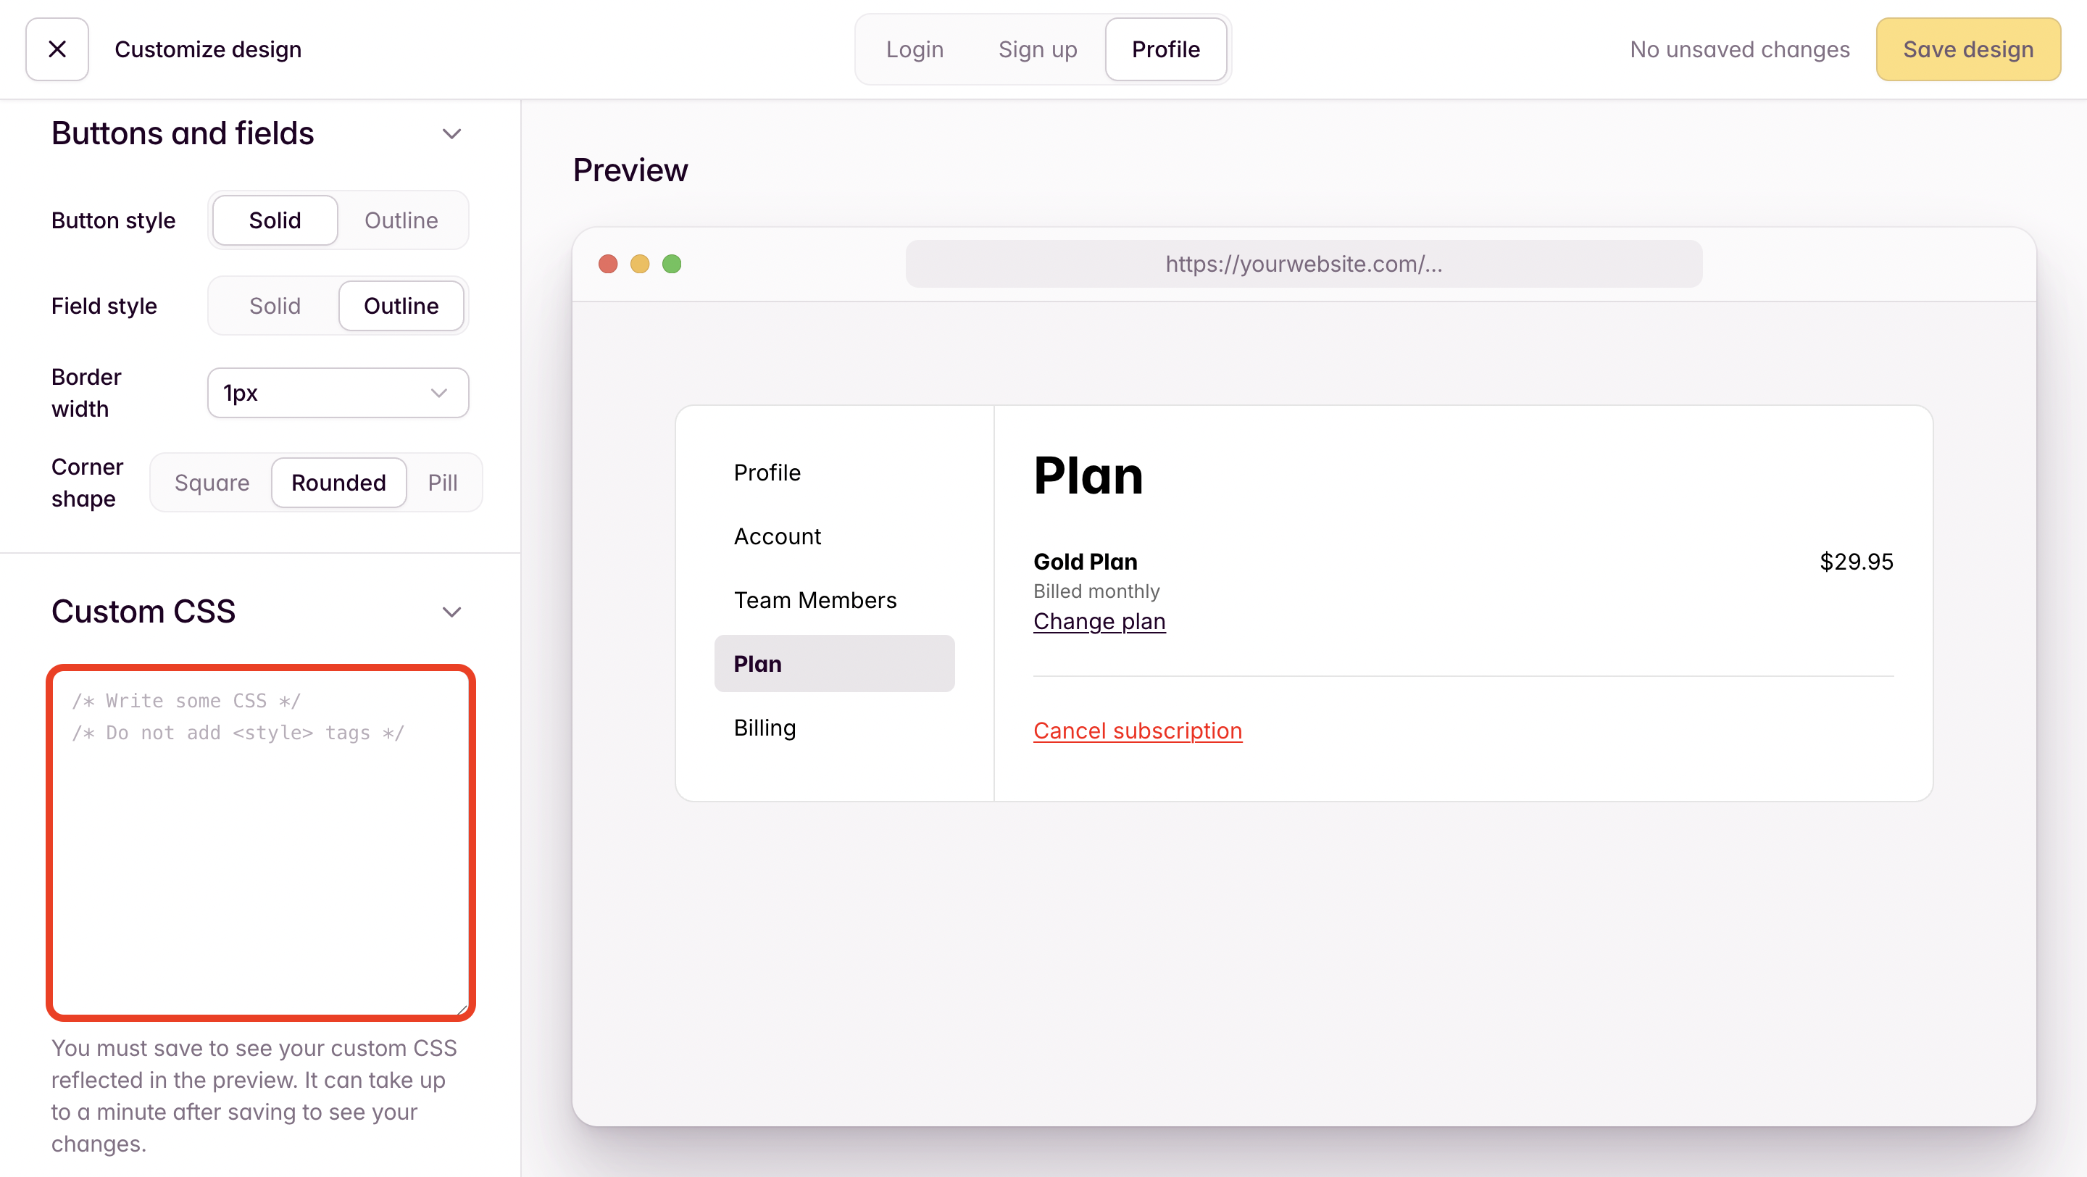
Task: Switch to the Sign up preview tab
Action: tap(1037, 49)
